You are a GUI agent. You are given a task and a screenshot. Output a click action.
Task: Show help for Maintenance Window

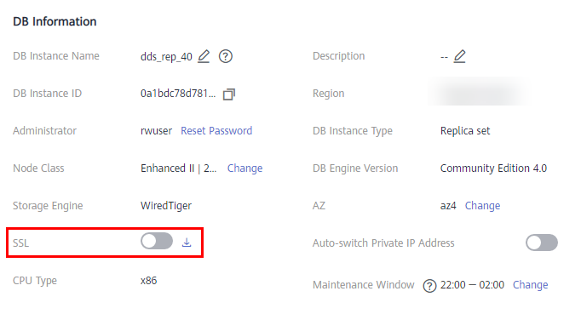pyautogui.click(x=429, y=285)
